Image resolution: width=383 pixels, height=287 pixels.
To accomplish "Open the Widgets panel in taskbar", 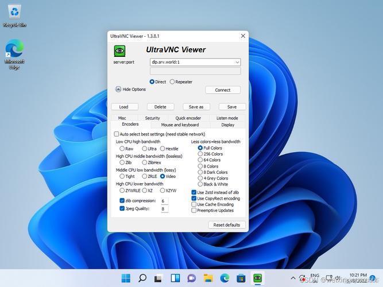I will coord(175,278).
